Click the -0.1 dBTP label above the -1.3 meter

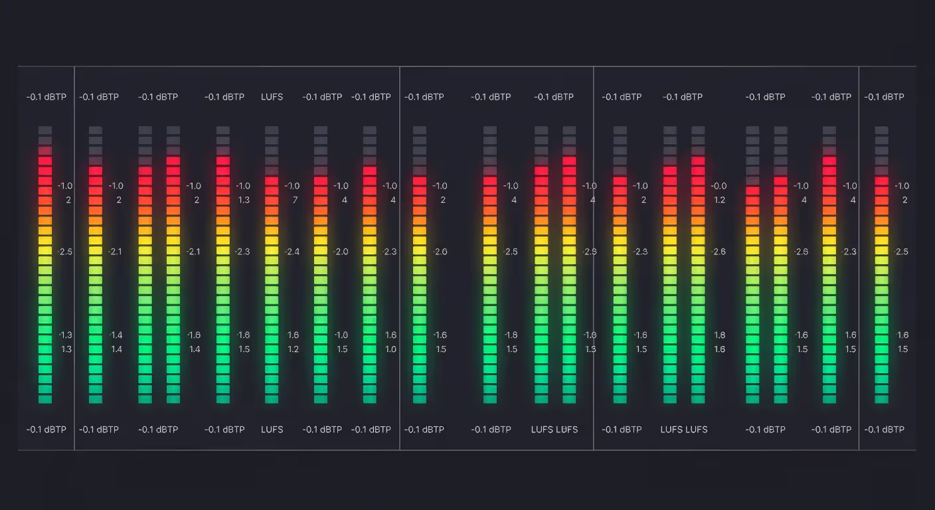tap(46, 97)
